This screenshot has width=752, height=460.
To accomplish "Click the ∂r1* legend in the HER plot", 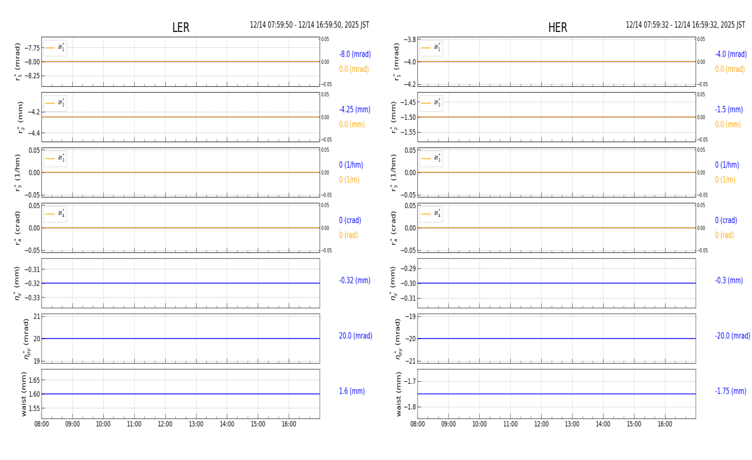I will (x=431, y=48).
